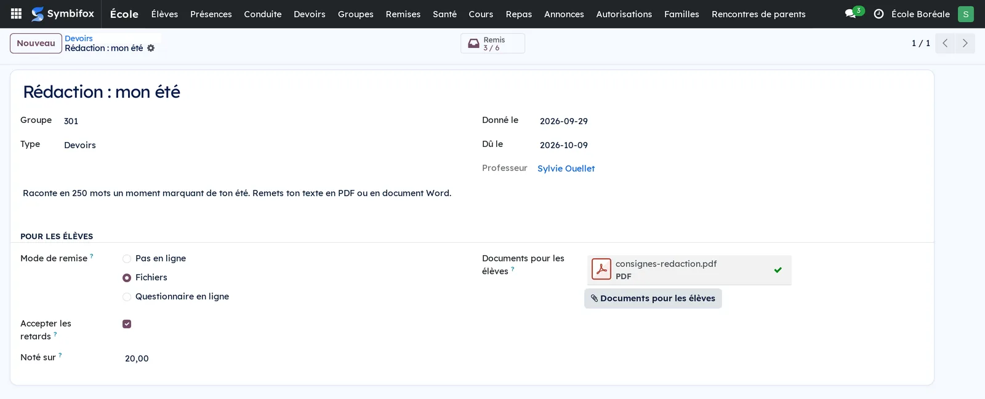The image size is (985, 399).
Task: Open the clock activities icon
Action: (879, 14)
